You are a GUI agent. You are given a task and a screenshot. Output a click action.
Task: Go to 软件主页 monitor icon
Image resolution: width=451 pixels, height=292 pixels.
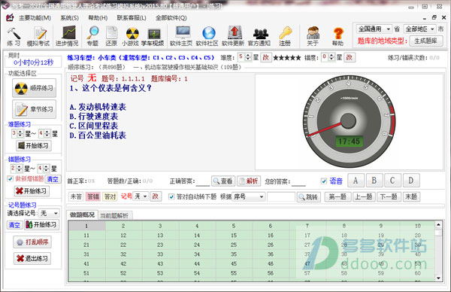181,37
